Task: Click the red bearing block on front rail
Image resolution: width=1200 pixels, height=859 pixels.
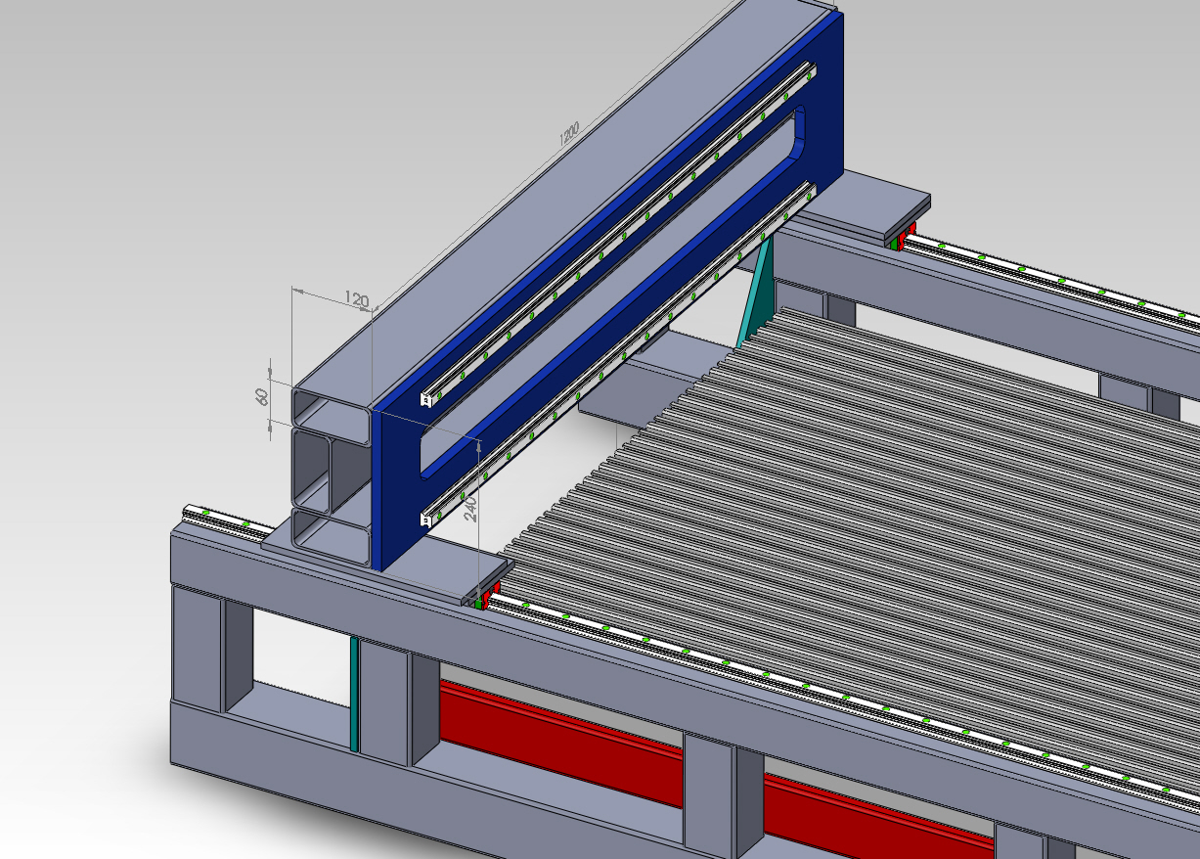Action: point(494,590)
